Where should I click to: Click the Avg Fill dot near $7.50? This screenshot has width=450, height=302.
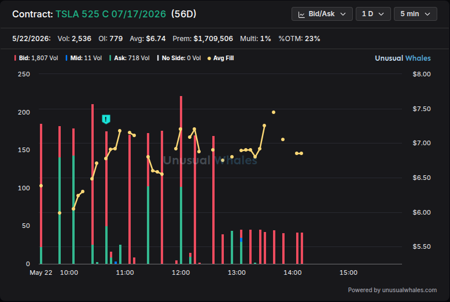274,112
